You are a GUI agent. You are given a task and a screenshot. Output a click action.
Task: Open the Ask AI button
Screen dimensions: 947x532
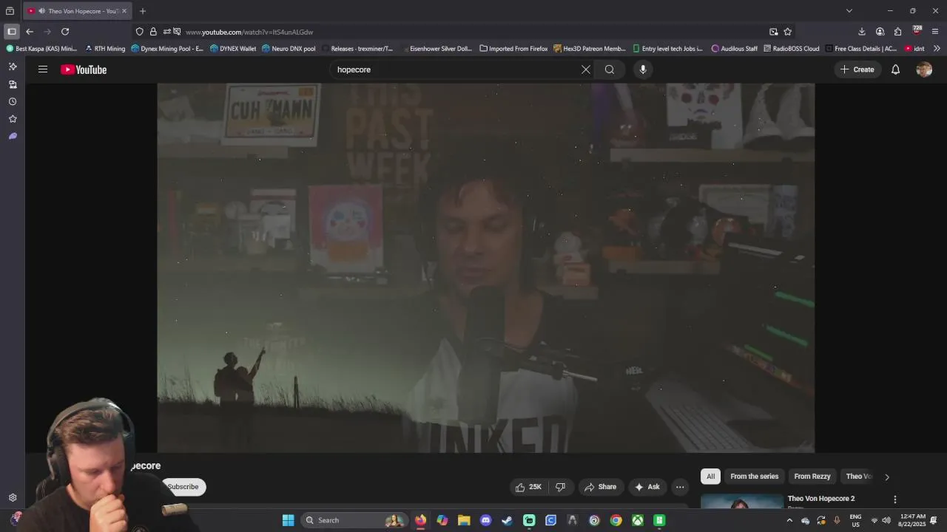pyautogui.click(x=647, y=487)
